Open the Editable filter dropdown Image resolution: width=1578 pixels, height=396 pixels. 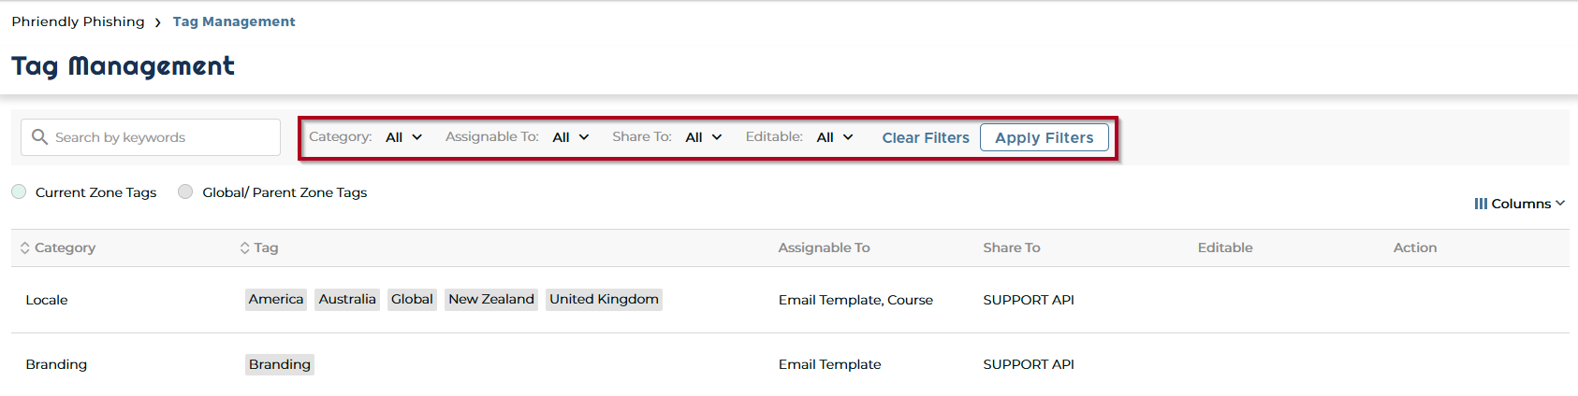pos(834,137)
